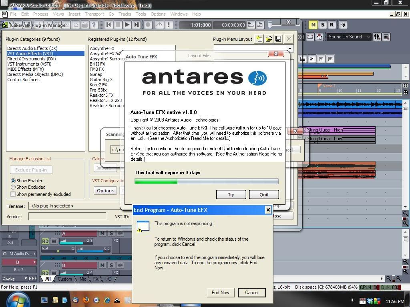
Task: Click the Play transport button
Action: click(x=127, y=25)
